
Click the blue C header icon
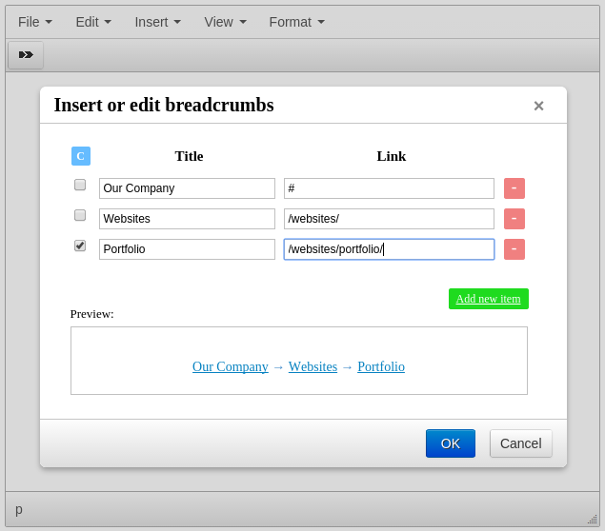(x=81, y=156)
